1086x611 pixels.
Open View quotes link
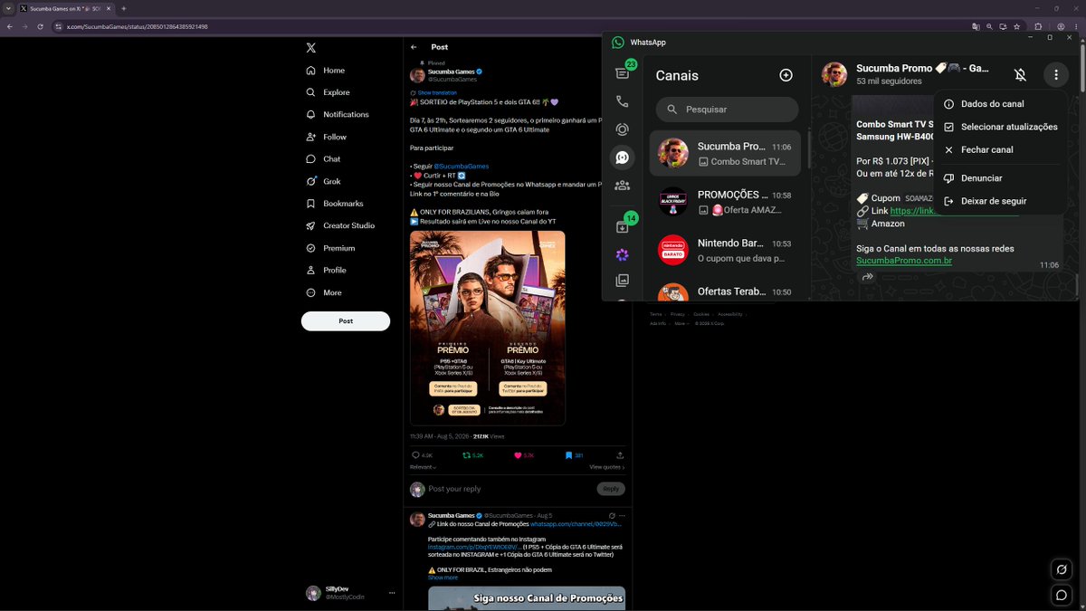tap(607, 467)
